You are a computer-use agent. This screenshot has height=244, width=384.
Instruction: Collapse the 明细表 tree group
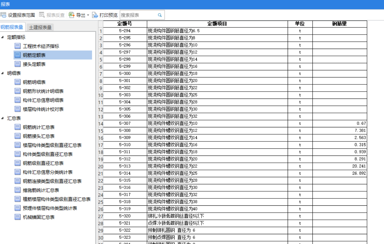[x=3, y=73]
